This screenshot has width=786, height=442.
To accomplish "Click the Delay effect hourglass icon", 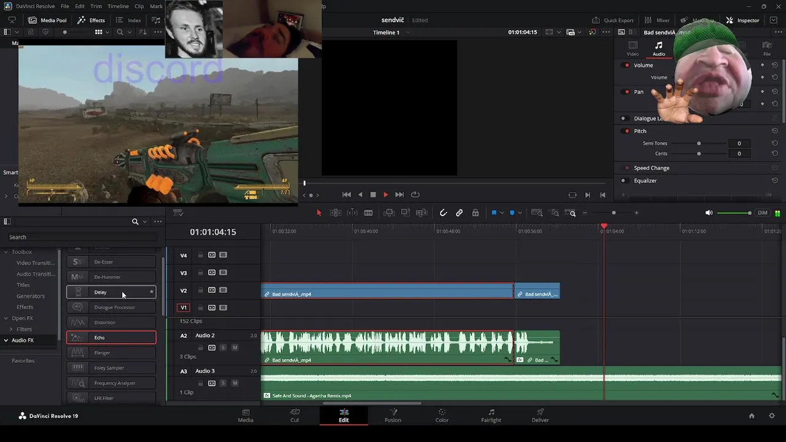I will (x=77, y=292).
